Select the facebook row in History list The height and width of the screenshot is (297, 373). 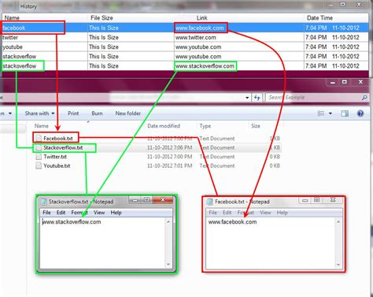tap(185, 28)
